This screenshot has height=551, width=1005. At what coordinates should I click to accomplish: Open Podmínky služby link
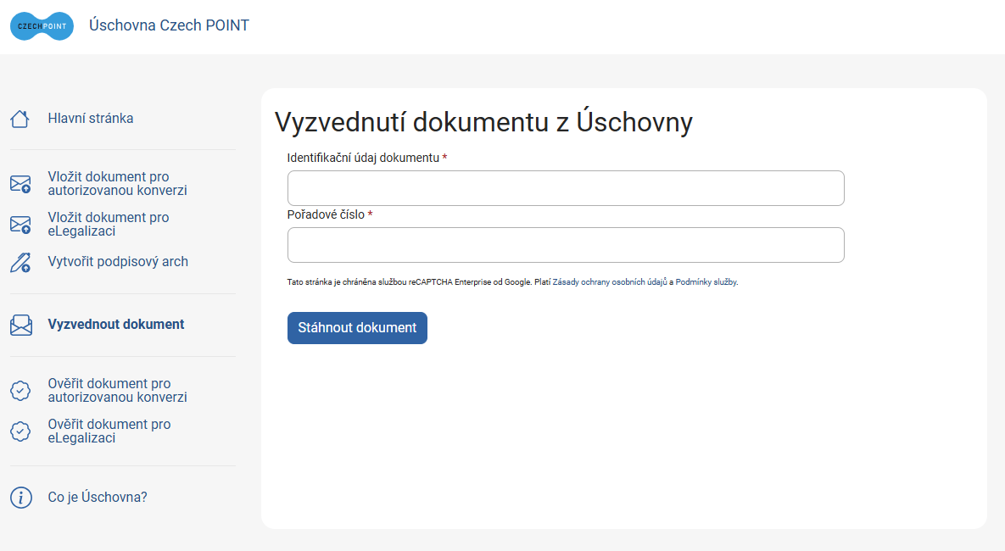[x=706, y=282]
